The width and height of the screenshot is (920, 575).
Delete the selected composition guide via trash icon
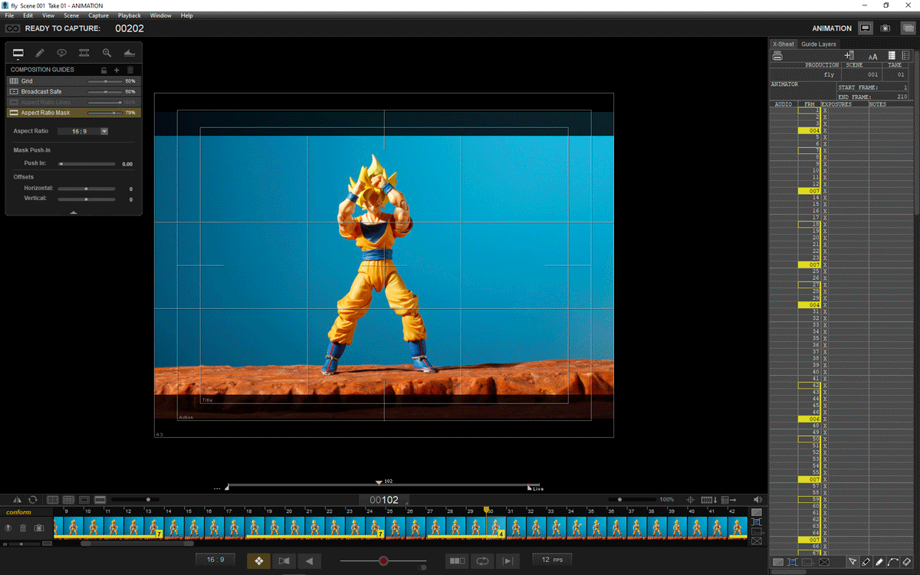(130, 70)
